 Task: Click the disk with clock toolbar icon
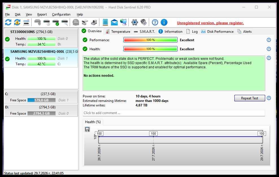[47, 23]
